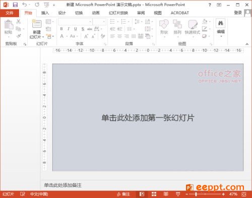
Task: Open the 排列 arrange tool
Action: pos(177,27)
